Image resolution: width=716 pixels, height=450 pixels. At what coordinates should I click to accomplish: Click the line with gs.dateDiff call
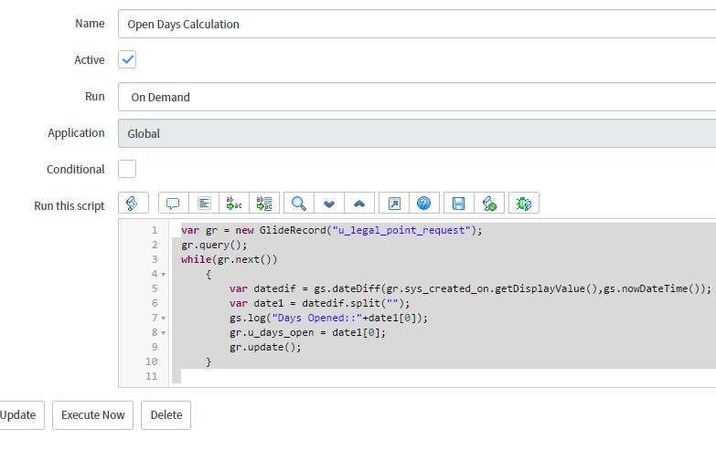tap(470, 288)
